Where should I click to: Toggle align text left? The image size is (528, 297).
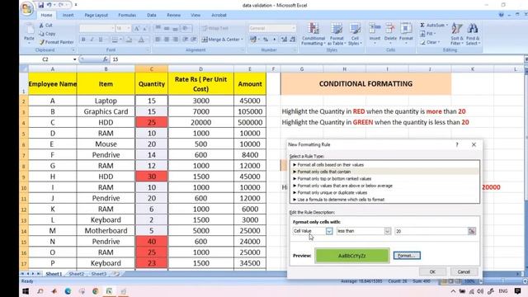[x=158, y=40]
